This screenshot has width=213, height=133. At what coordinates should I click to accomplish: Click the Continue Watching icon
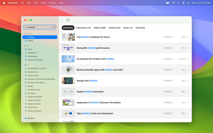(x=26, y=60)
